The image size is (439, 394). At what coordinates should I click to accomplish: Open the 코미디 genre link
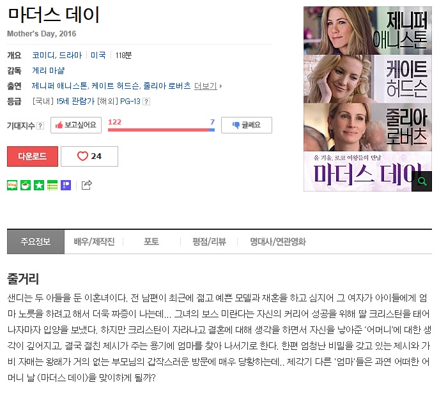[x=43, y=56]
